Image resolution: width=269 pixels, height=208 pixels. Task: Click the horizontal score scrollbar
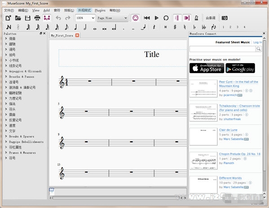(x=116, y=198)
